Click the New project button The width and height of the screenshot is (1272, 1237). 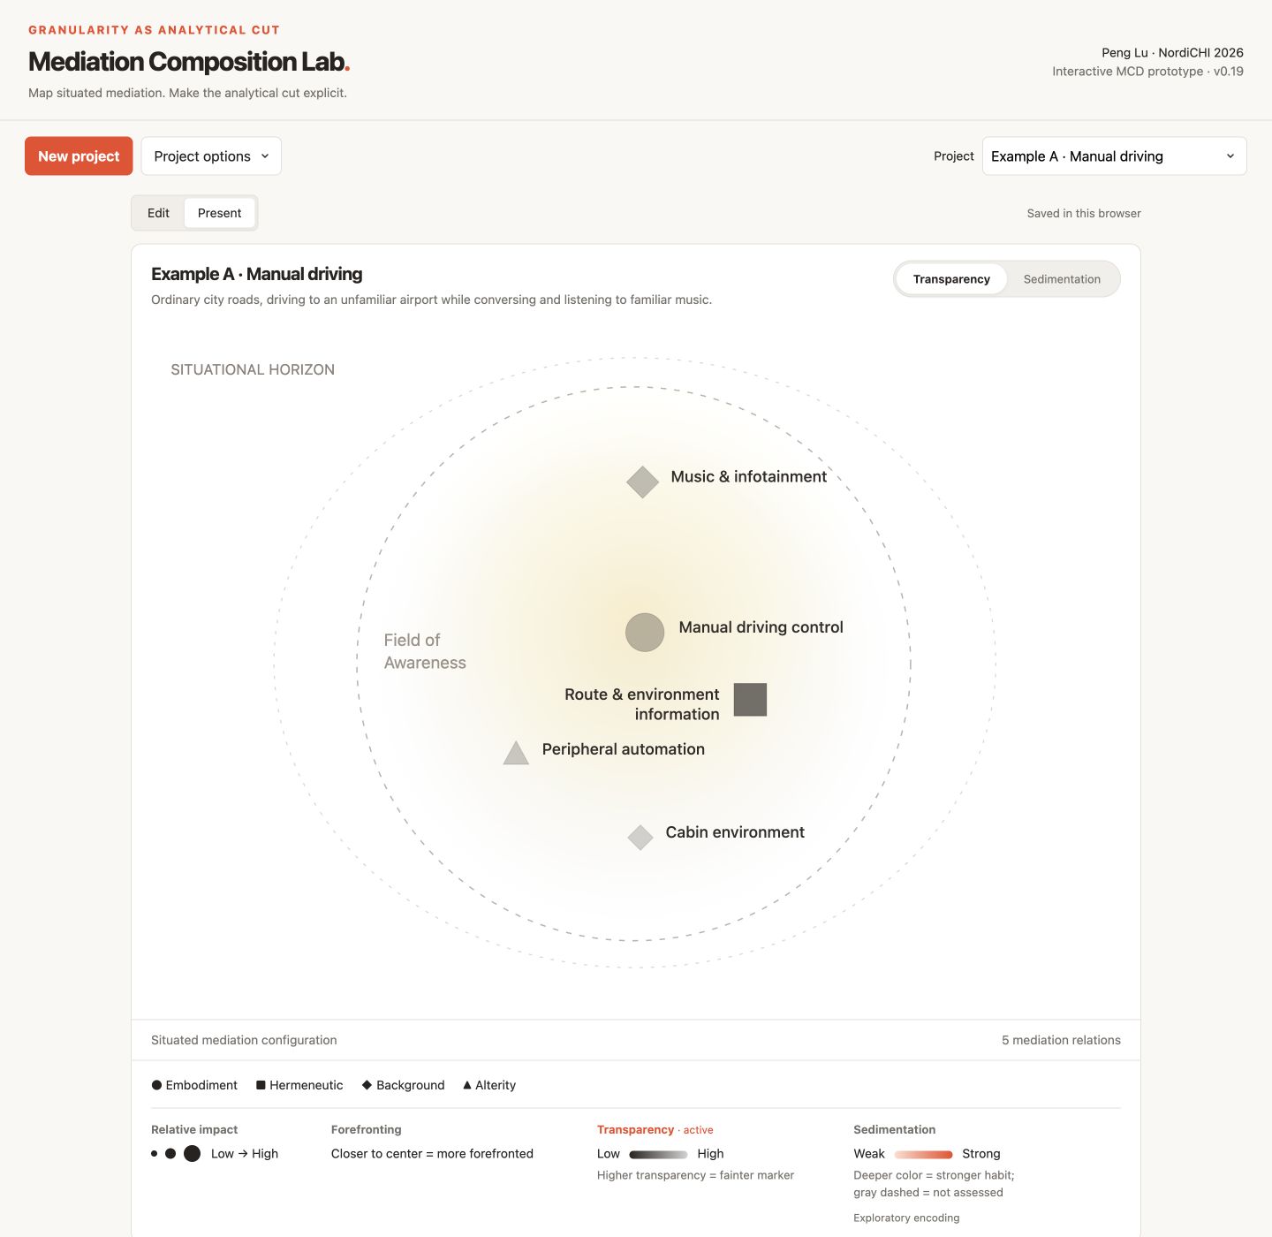[x=79, y=156]
